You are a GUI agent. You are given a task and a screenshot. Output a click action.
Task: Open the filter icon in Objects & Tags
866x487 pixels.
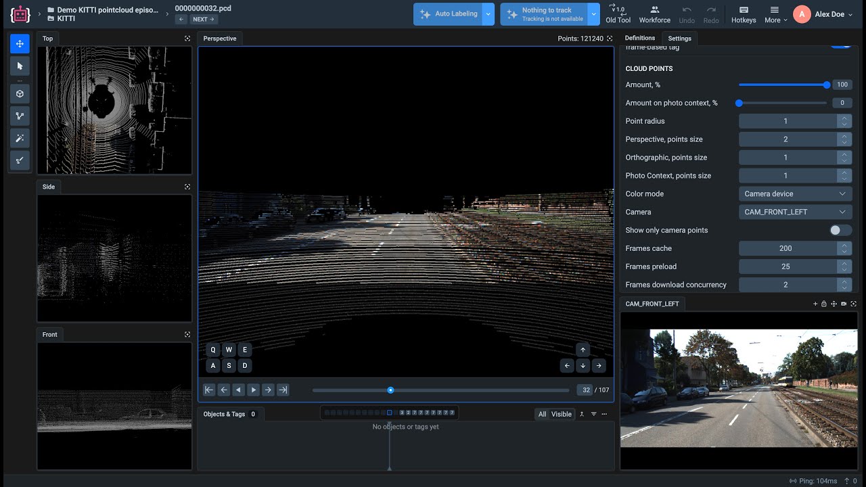[x=593, y=414]
